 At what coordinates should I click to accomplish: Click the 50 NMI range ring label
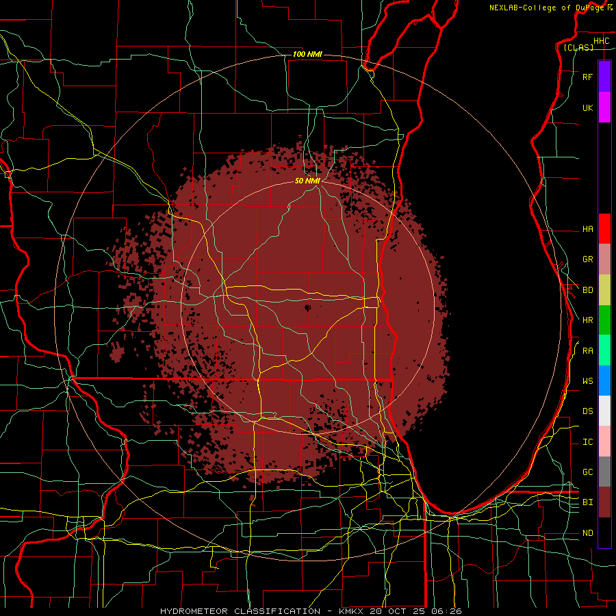(x=307, y=181)
